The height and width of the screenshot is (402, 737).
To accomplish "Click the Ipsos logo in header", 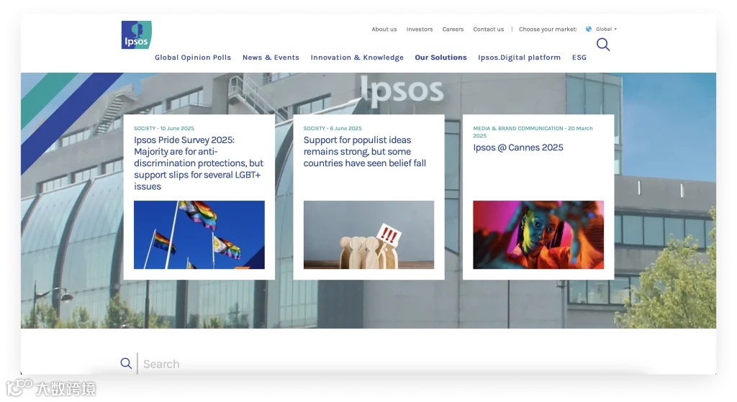I will [136, 35].
